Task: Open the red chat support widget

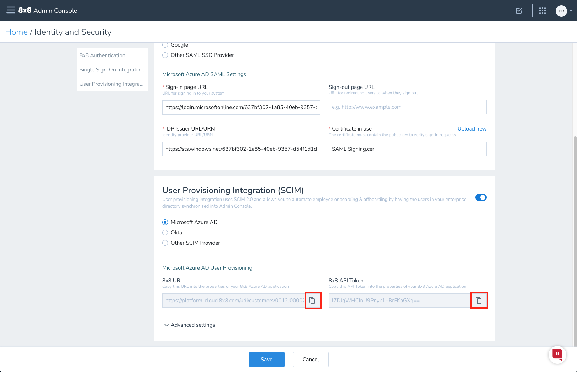Action: pos(557,355)
